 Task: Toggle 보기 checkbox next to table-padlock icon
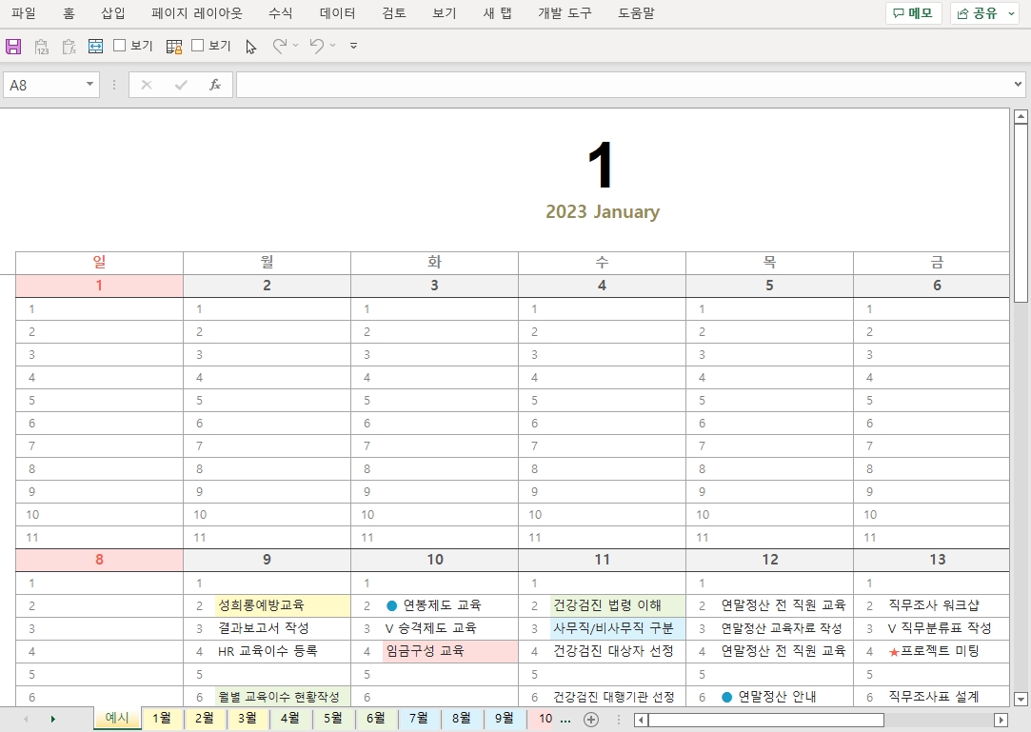(x=197, y=46)
